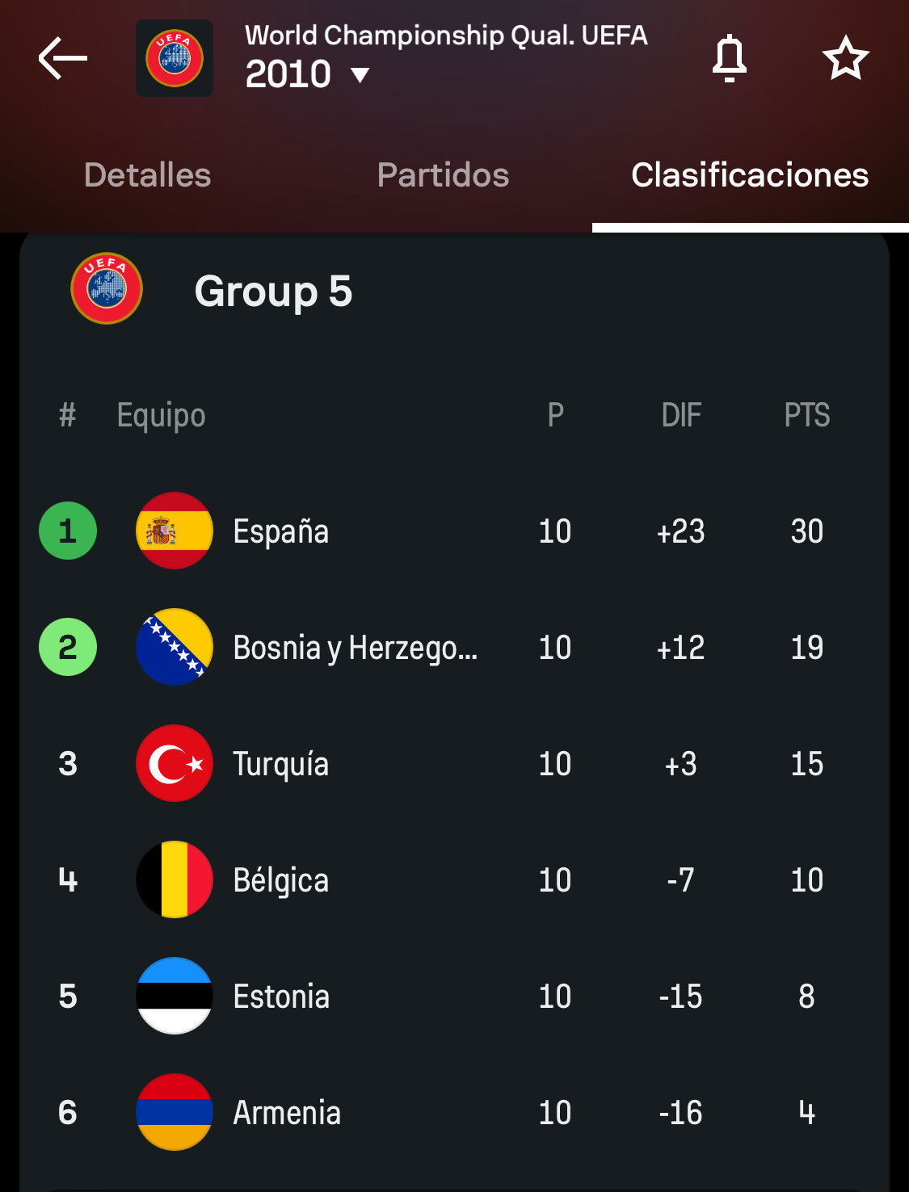The width and height of the screenshot is (909, 1192).
Task: Toggle favorite with the star icon
Action: pos(845,58)
